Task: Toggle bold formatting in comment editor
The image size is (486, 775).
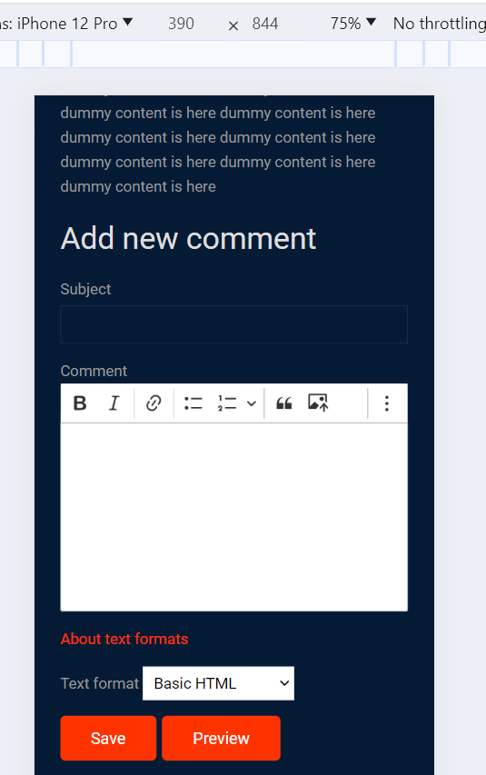Action: [x=80, y=403]
